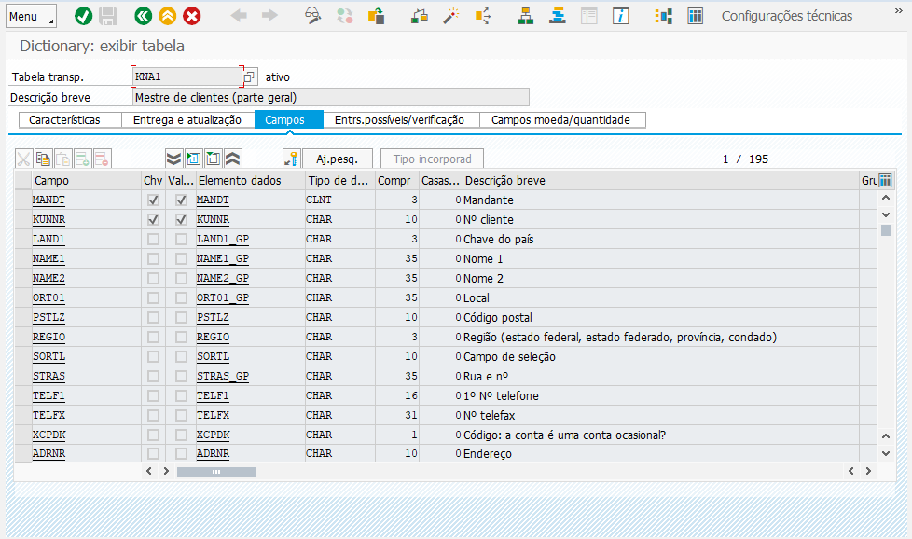Click the red Cancel icon
This screenshot has height=539, width=912.
point(192,16)
